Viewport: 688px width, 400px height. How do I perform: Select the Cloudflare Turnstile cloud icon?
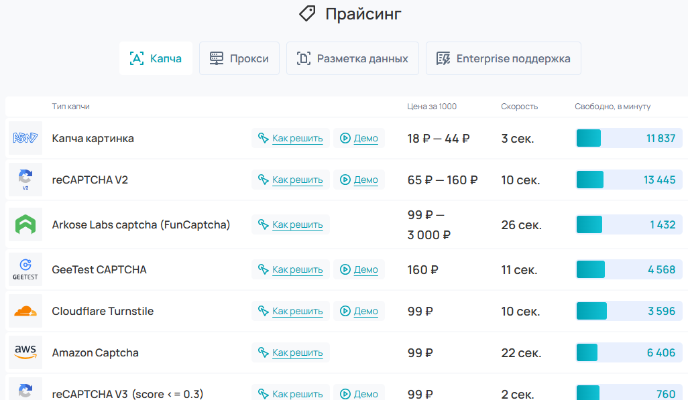click(x=25, y=311)
